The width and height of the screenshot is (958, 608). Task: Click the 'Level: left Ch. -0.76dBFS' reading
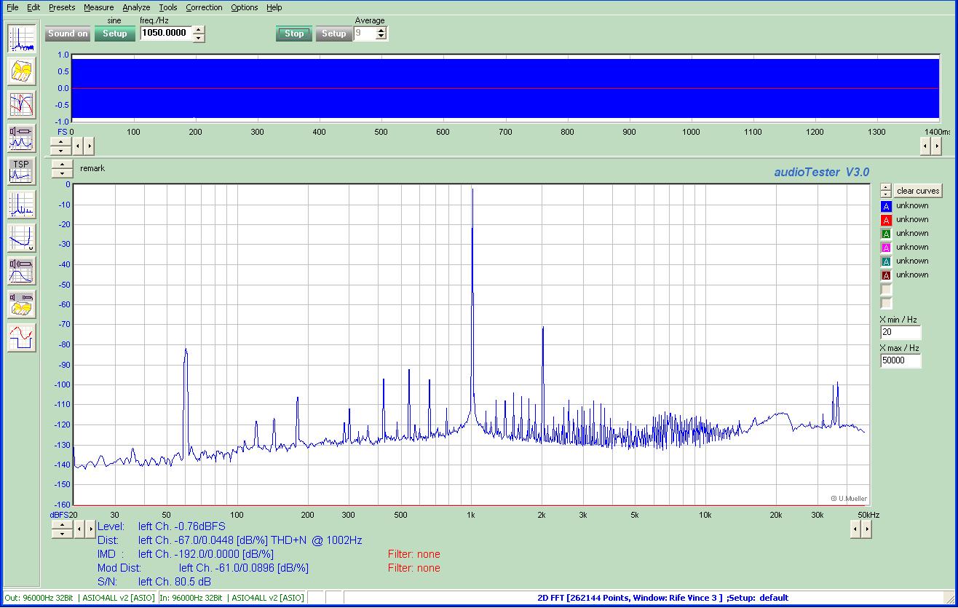(162, 526)
